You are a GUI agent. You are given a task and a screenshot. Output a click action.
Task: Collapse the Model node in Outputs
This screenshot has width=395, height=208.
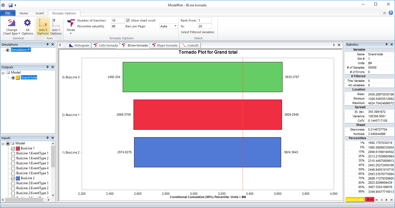coord(3,73)
